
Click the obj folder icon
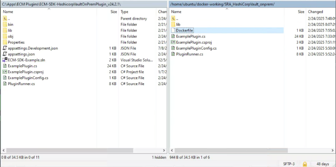5,36
